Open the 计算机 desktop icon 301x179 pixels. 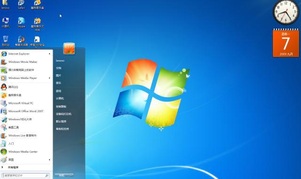(x=5, y=23)
